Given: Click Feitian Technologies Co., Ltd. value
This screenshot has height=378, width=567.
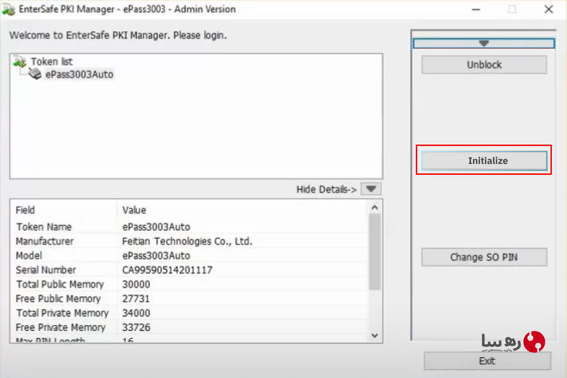Looking at the screenshot, I should pyautogui.click(x=188, y=241).
